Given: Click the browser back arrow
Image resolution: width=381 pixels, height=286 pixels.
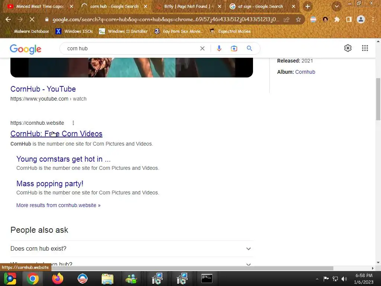Looking at the screenshot, I should (8, 19).
